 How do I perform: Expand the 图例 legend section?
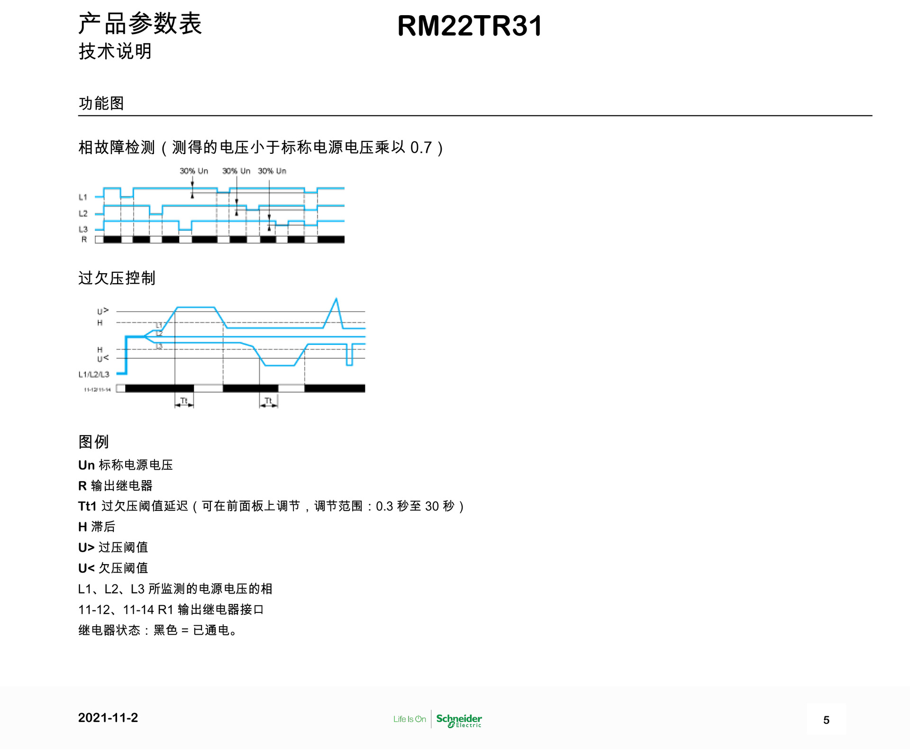point(93,442)
